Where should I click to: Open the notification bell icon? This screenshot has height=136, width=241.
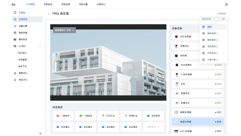226,4
